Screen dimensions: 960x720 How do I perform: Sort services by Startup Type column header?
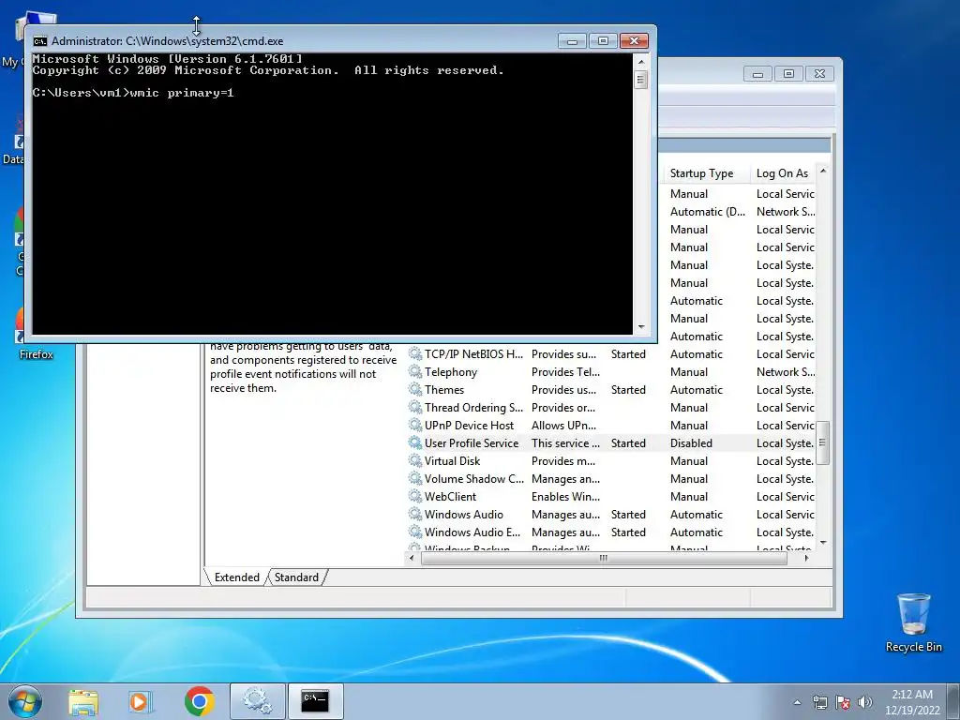(x=705, y=173)
